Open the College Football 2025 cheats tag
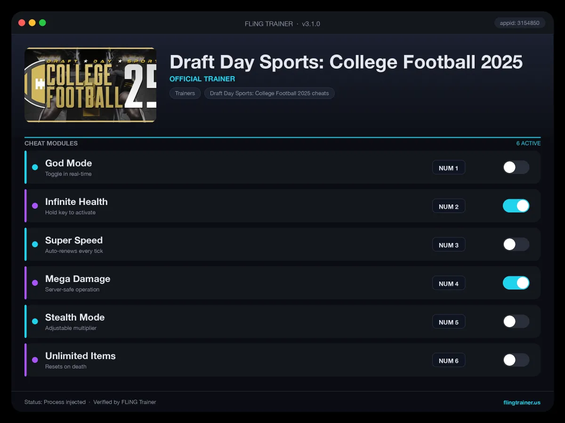The height and width of the screenshot is (423, 565). (269, 93)
